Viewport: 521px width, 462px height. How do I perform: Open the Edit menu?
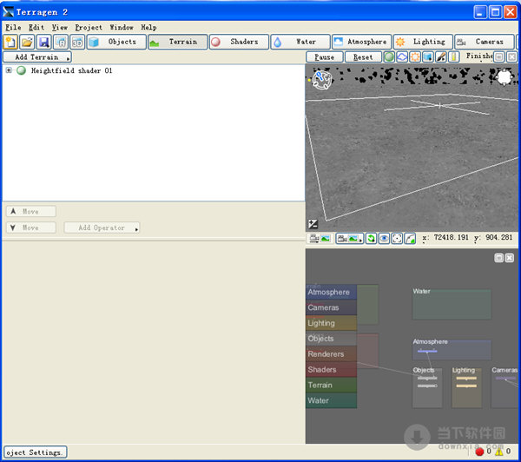[36, 27]
